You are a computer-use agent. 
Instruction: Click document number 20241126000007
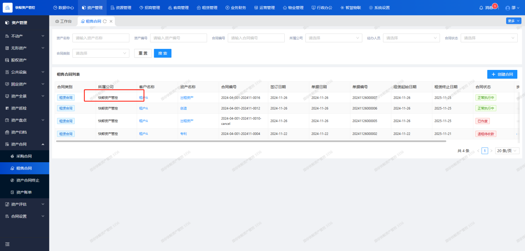point(365,98)
